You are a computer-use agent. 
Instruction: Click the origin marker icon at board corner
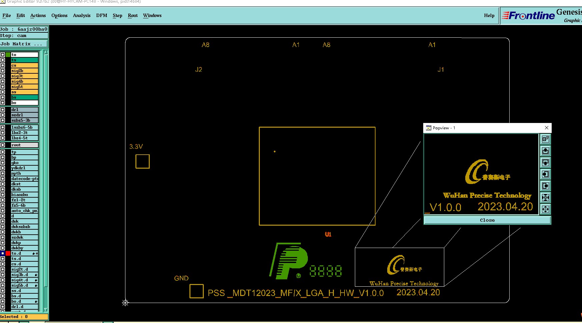coord(125,303)
